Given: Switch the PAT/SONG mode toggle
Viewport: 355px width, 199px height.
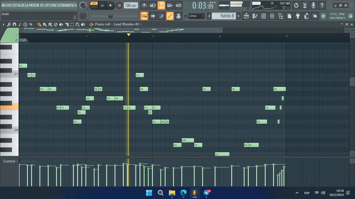Looking at the screenshot, I should [94, 5].
